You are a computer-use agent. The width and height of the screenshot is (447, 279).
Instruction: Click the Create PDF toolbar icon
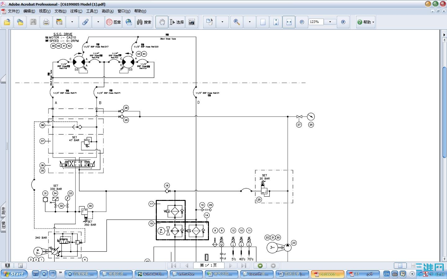(20, 22)
